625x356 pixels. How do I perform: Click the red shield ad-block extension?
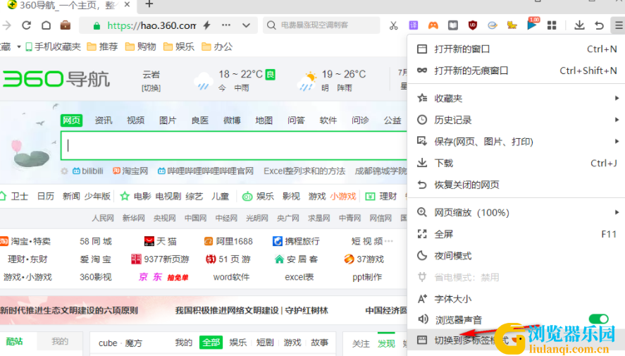[473, 25]
